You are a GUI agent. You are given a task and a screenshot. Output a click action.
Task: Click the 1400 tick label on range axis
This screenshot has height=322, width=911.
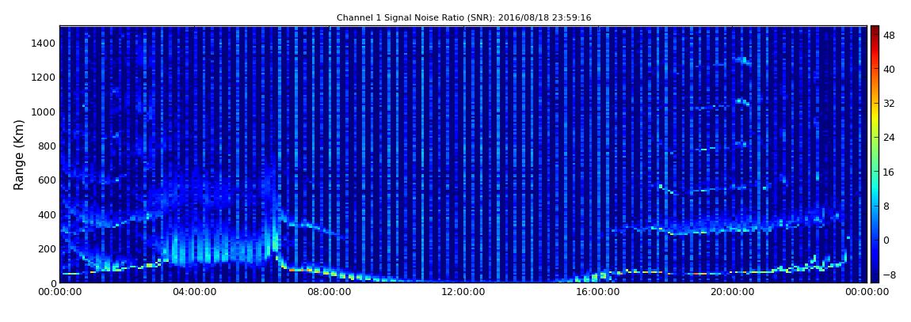coord(44,43)
